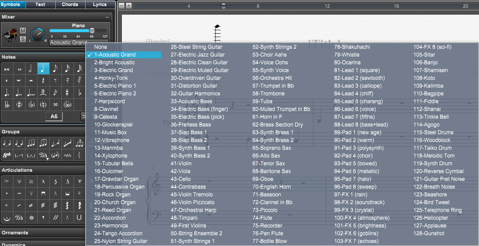Select the quarter note symbol
Viewport: 479px width, 246px height.
coord(43,69)
